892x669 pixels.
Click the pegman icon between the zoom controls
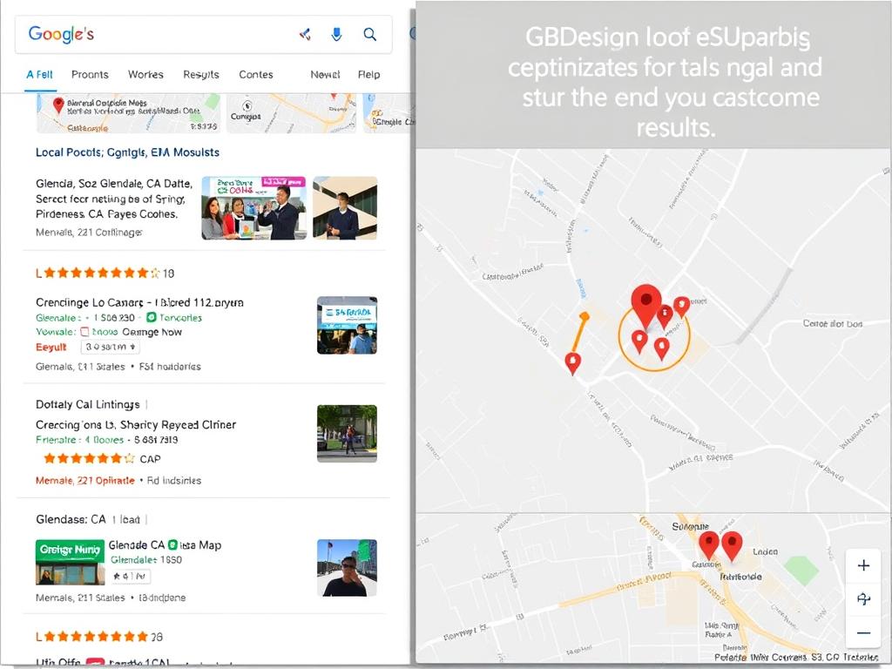pyautogui.click(x=862, y=598)
